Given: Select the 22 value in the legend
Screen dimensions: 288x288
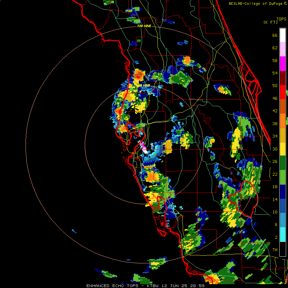Looking at the screenshot, I should point(275,174).
